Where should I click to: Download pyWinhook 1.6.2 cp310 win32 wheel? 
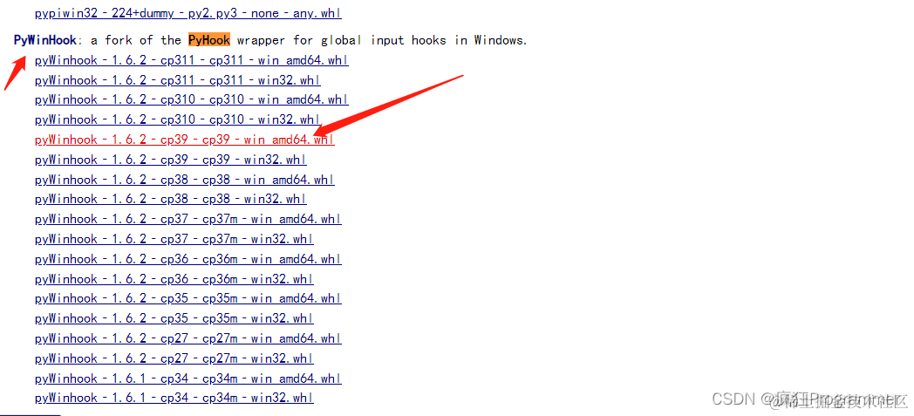point(178,119)
